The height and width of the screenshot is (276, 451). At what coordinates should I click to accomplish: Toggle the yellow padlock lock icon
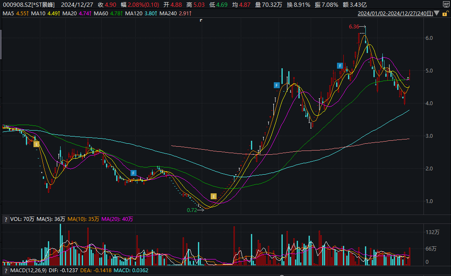pos(445,14)
